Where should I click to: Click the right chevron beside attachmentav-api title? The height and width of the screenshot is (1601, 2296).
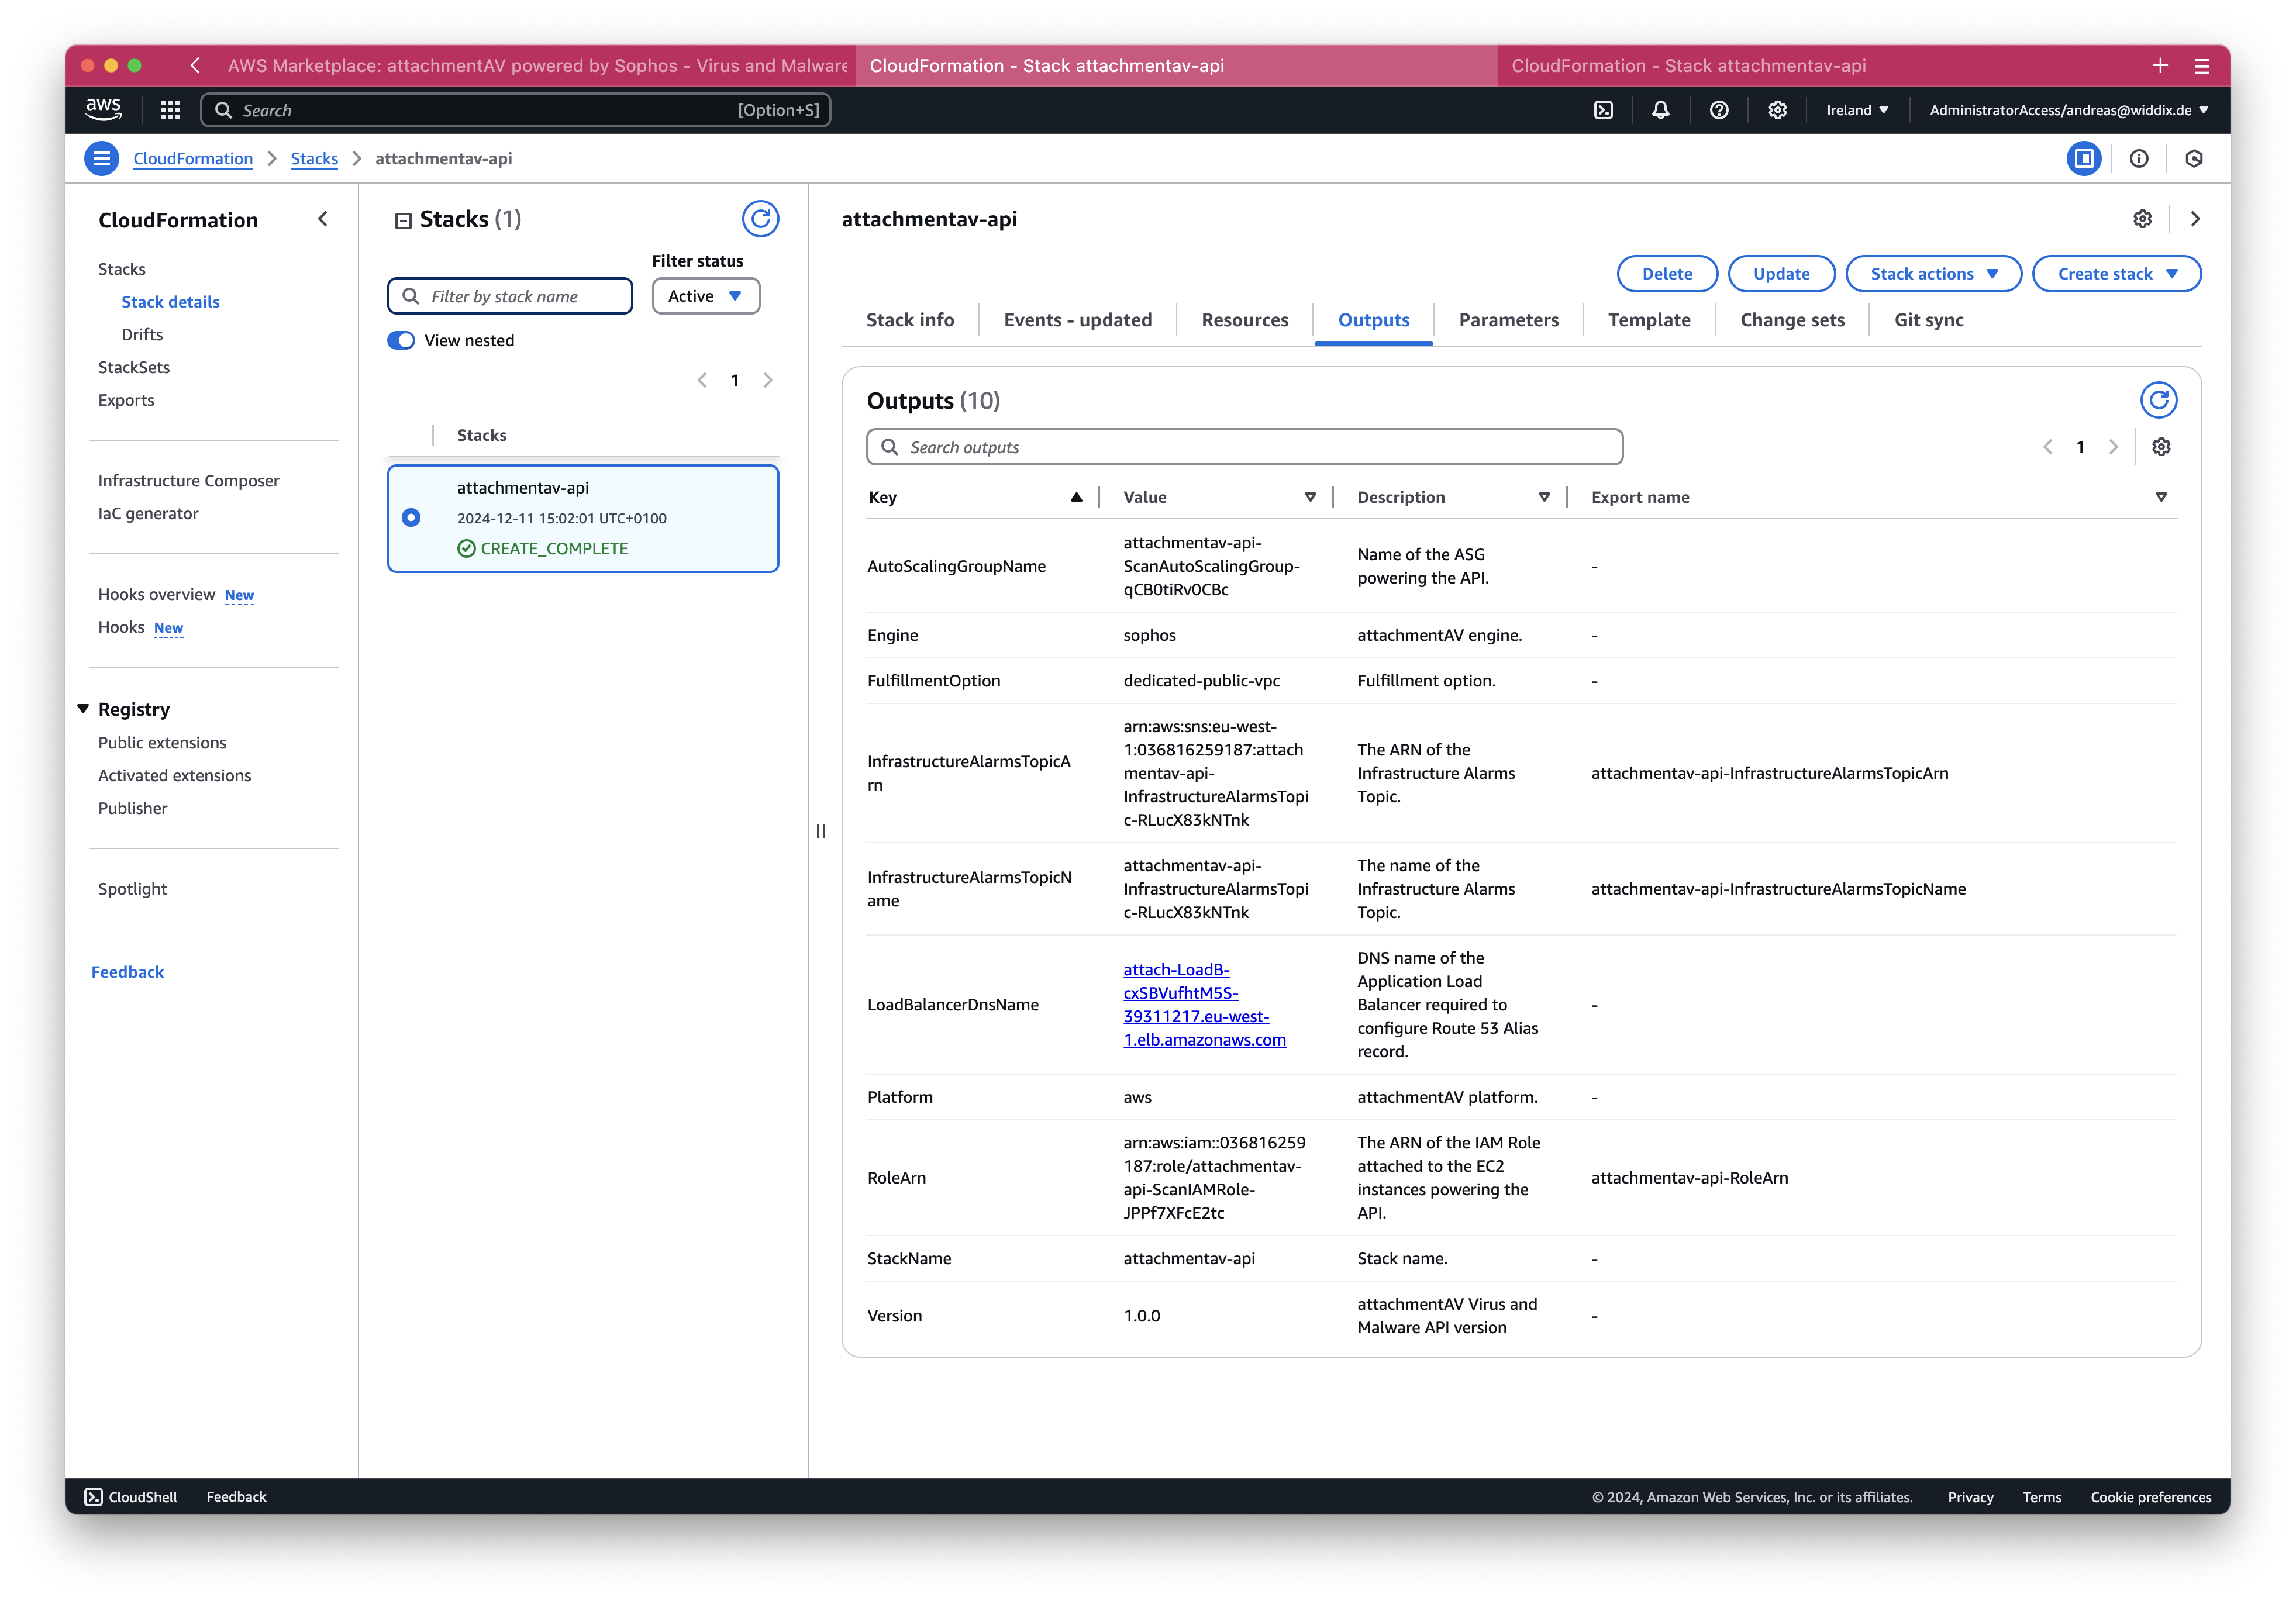click(2195, 219)
